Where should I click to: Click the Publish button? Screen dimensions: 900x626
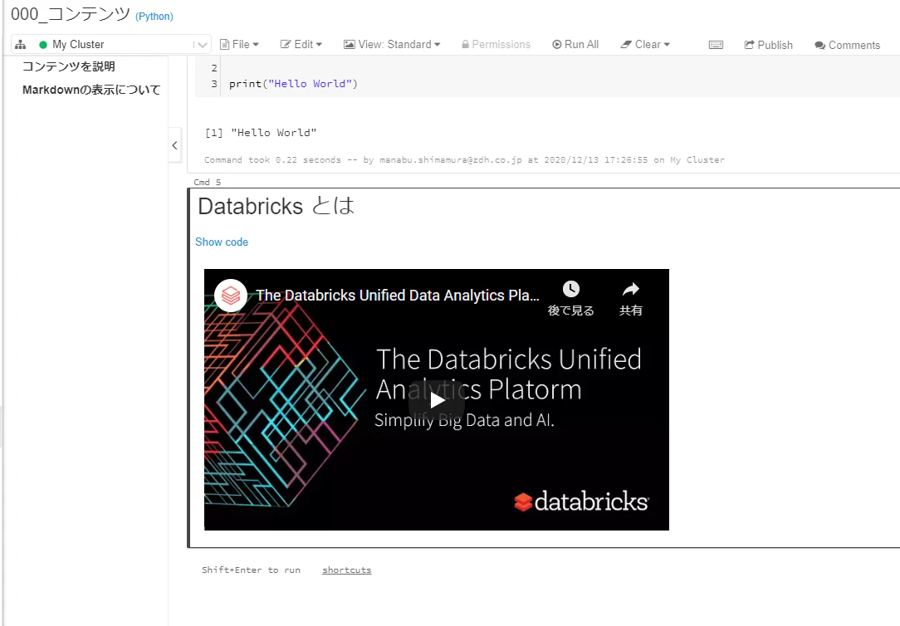[769, 45]
